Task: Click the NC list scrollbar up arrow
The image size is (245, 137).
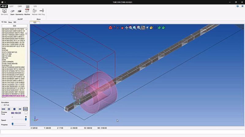Action: pos(26,29)
